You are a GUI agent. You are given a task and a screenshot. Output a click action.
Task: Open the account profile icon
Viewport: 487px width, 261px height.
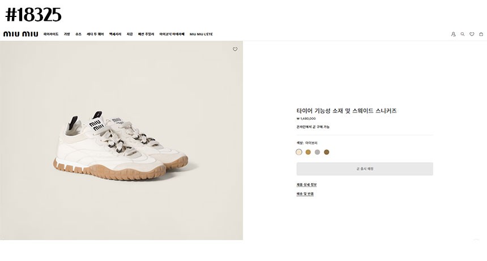[453, 34]
